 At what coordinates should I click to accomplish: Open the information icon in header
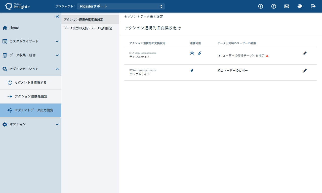(261, 6)
